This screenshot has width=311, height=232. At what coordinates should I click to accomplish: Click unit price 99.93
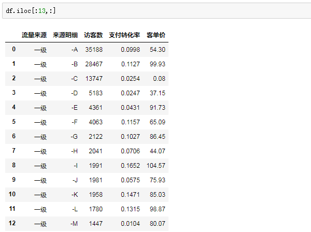point(158,64)
